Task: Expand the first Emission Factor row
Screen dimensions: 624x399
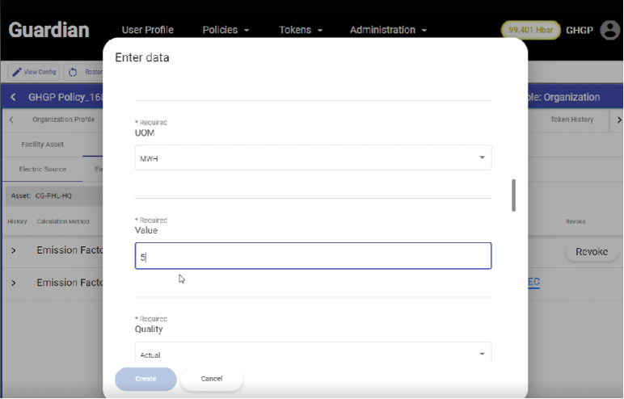Action: click(x=13, y=251)
